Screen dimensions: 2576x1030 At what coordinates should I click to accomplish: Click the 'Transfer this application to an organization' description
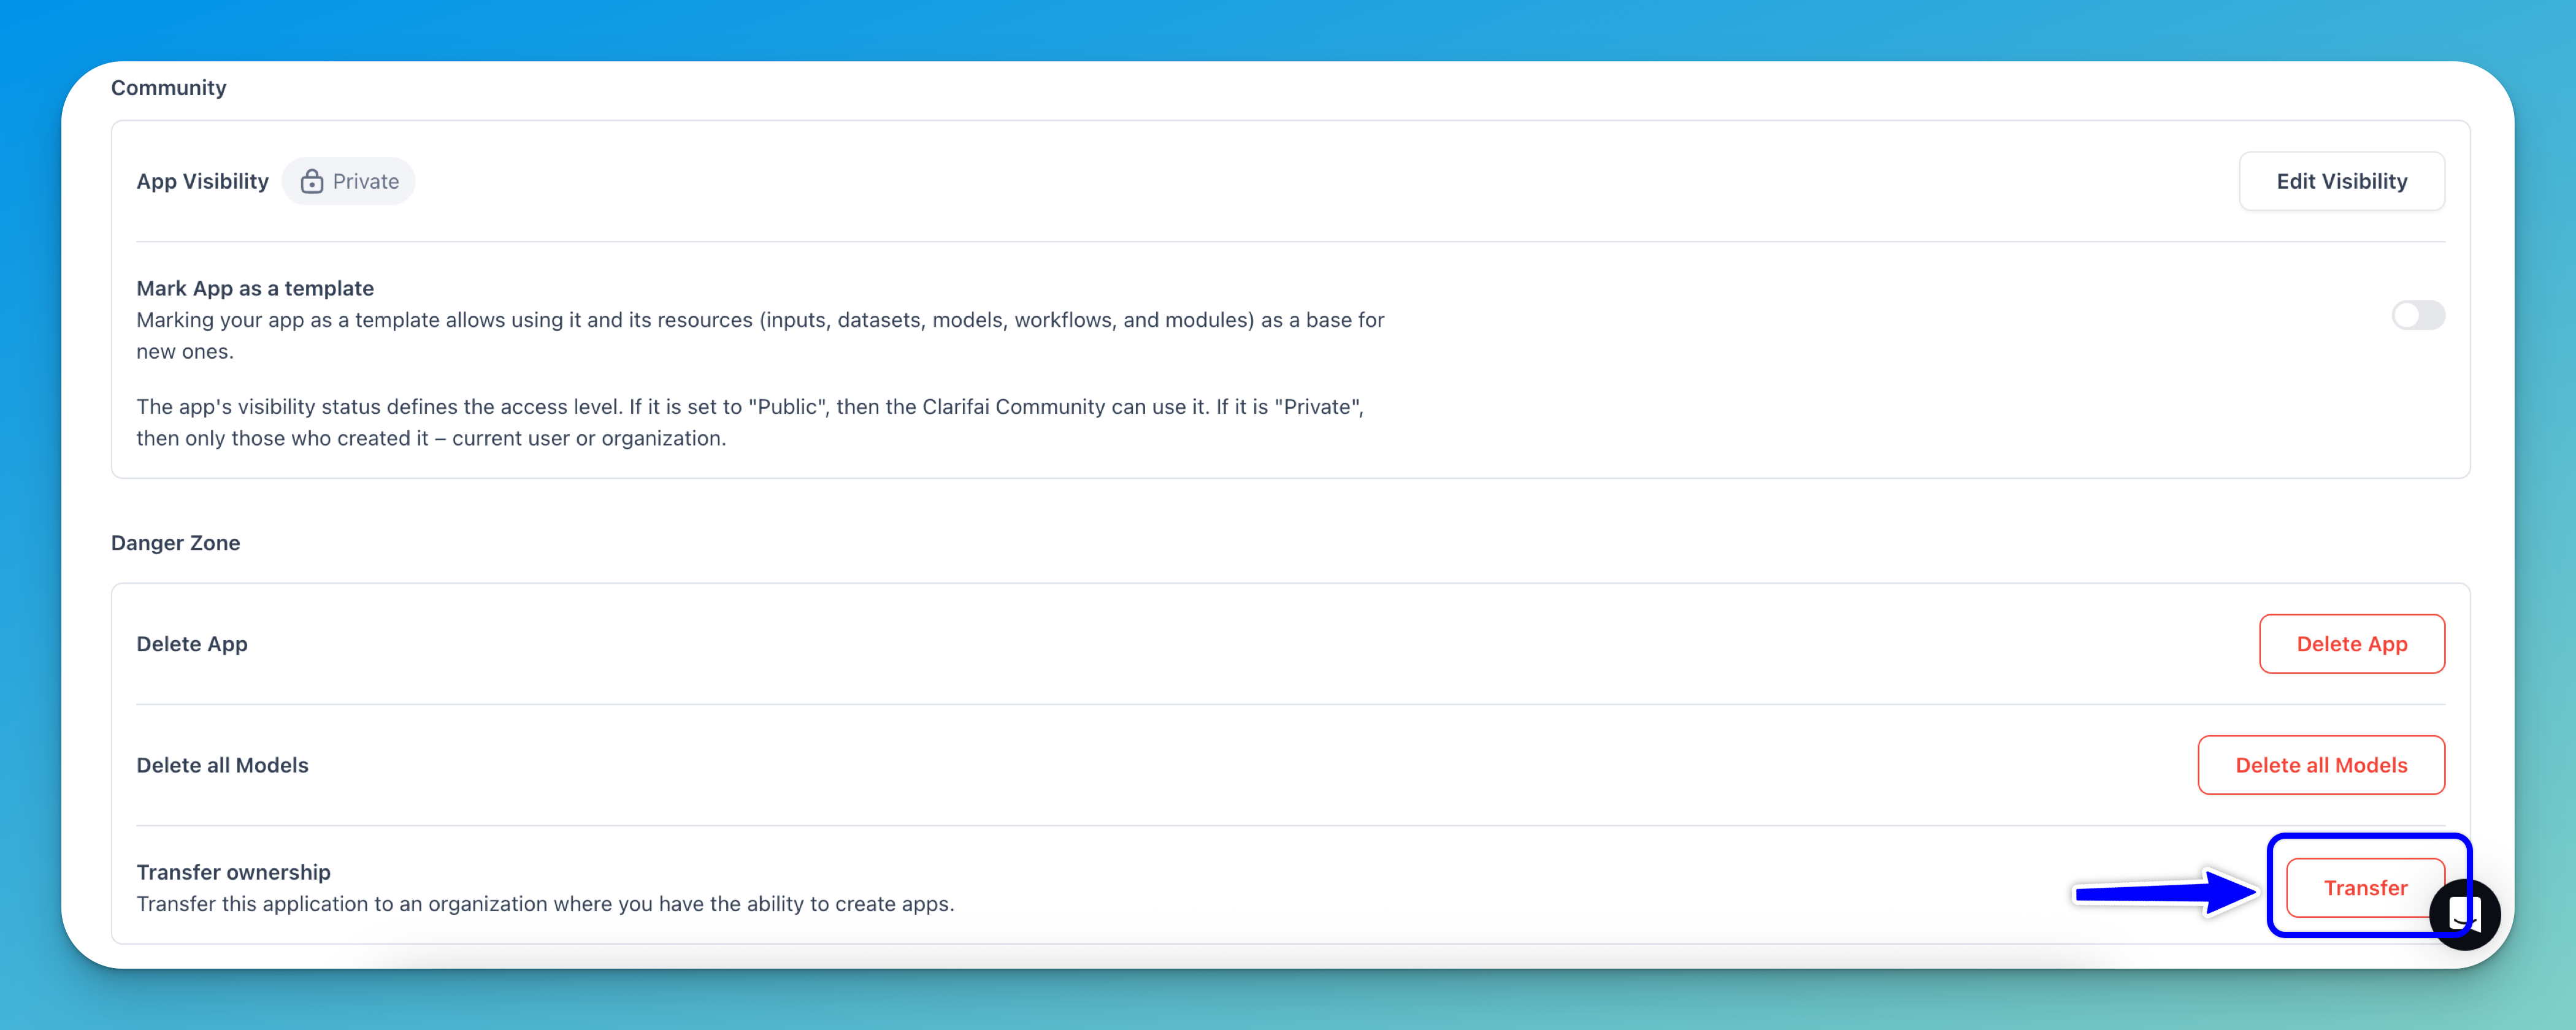(545, 904)
